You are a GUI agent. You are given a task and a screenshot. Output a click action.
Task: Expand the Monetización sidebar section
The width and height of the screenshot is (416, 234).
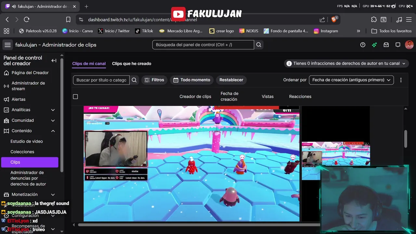[x=53, y=194]
